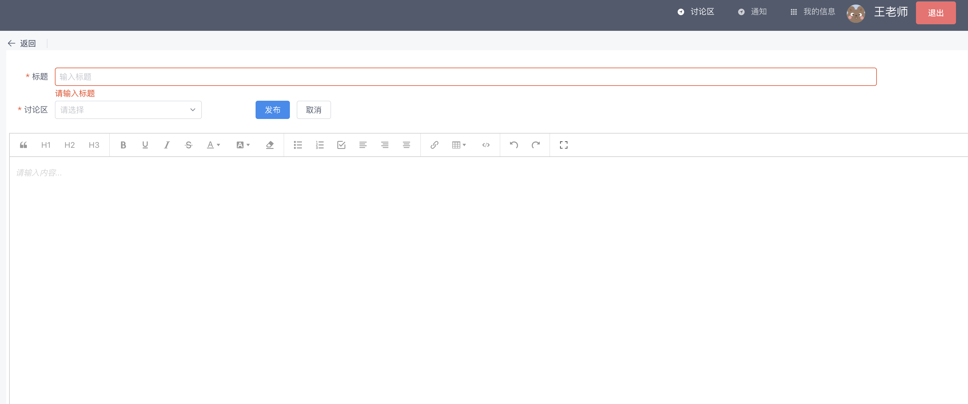Insert a hyperlink
This screenshot has width=968, height=404.
(x=434, y=145)
